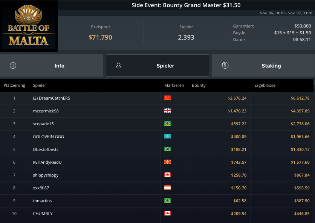Click Macedonia flag for IwillAndyReidU
The width and height of the screenshot is (315, 223).
pos(167,162)
